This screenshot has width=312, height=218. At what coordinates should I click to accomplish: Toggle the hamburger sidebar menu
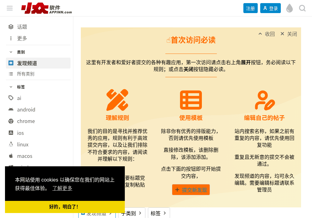(x=10, y=8)
